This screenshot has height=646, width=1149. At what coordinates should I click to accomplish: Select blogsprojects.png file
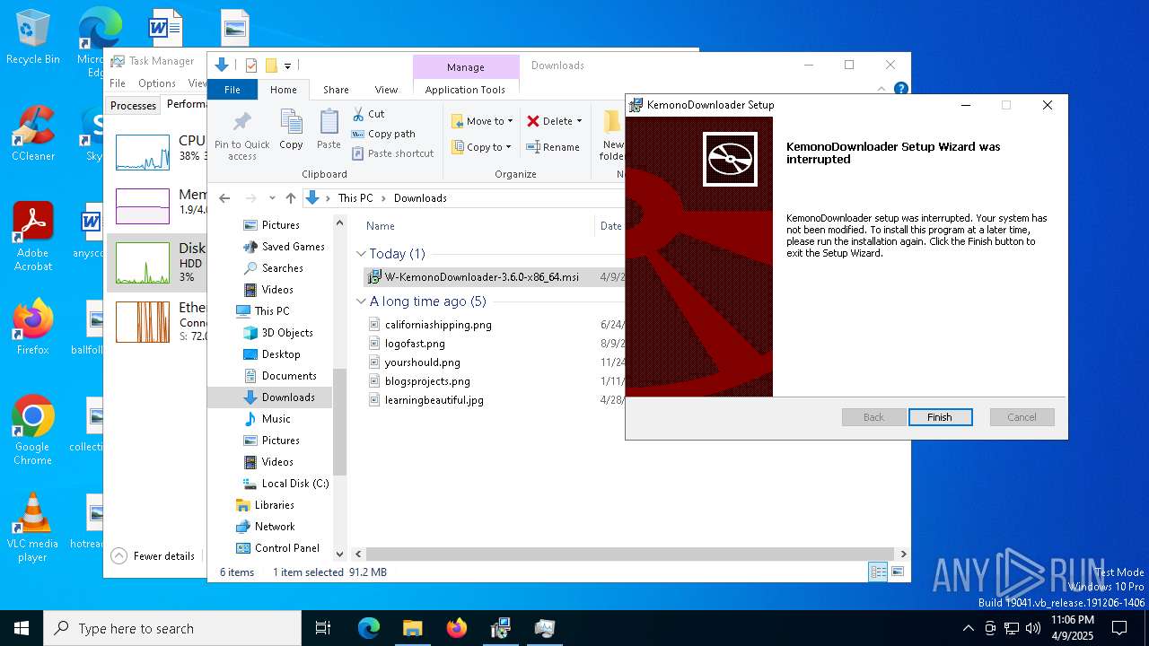tap(427, 381)
